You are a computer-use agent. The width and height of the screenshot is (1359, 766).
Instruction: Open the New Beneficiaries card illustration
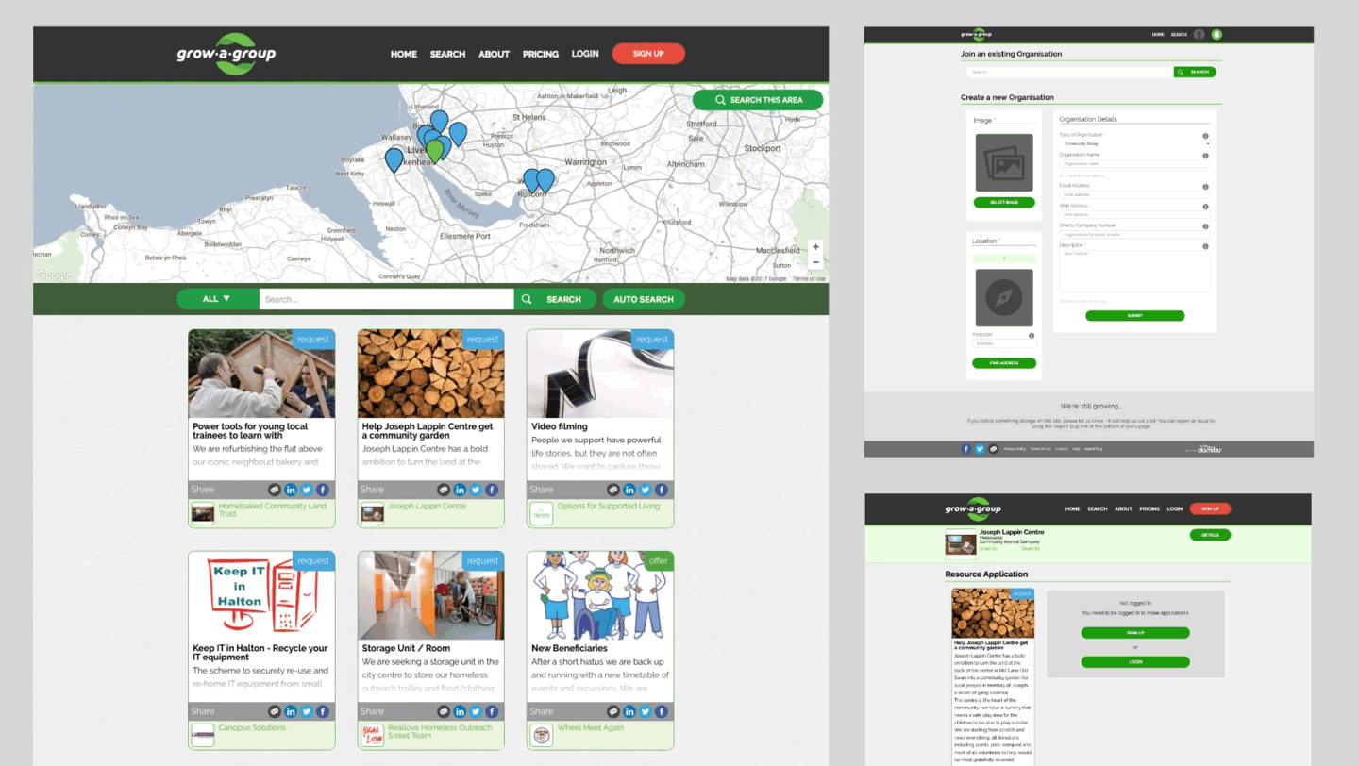coord(600,595)
